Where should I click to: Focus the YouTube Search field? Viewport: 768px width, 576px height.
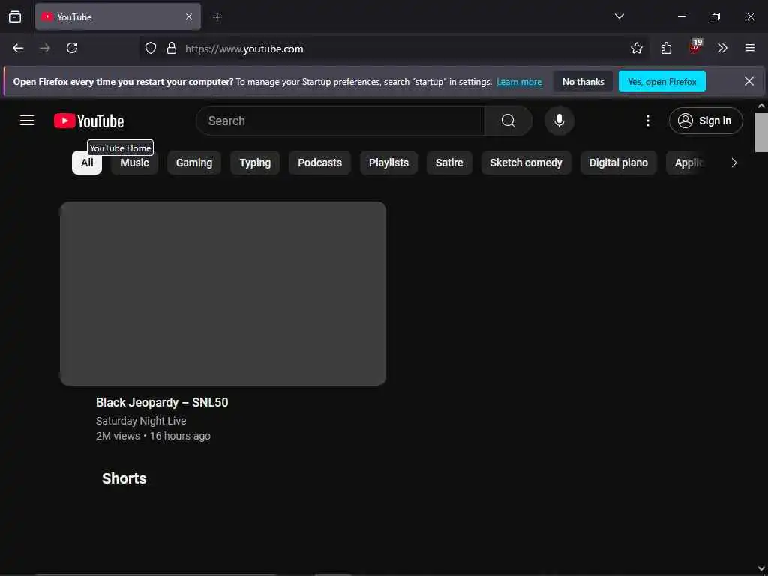click(340, 121)
